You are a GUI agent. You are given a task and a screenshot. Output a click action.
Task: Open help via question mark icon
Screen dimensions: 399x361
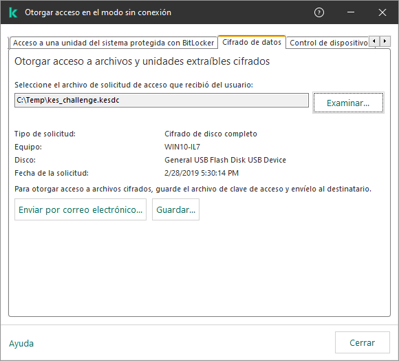coord(319,12)
